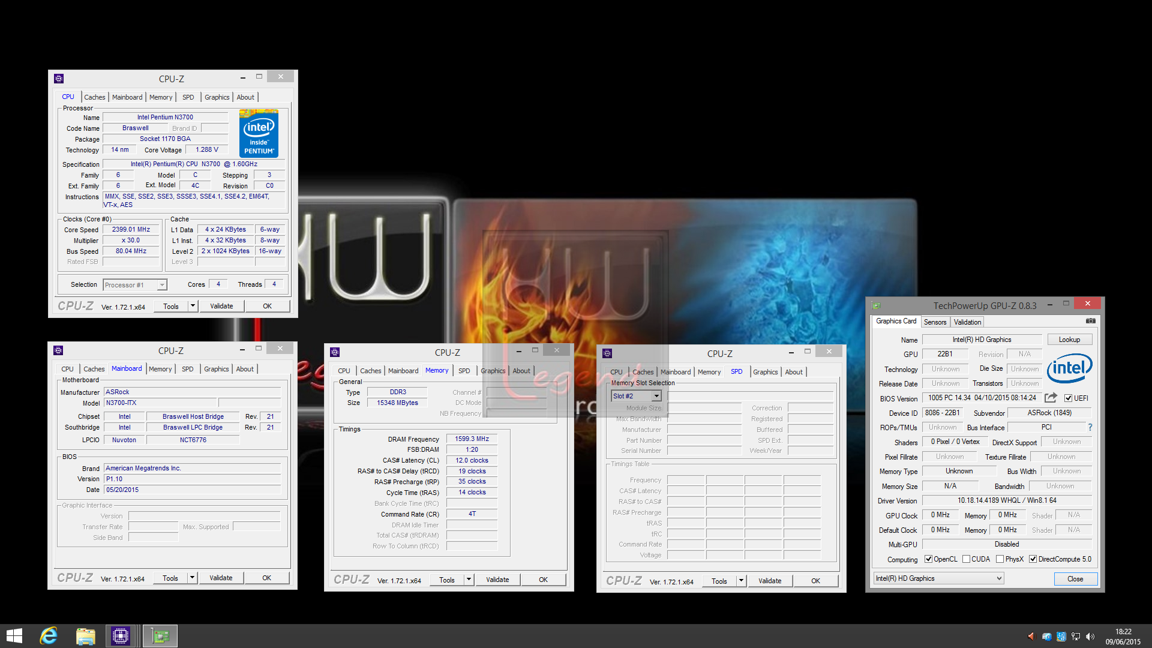Click OK in CPU tab CPU-Z window

[x=267, y=306]
